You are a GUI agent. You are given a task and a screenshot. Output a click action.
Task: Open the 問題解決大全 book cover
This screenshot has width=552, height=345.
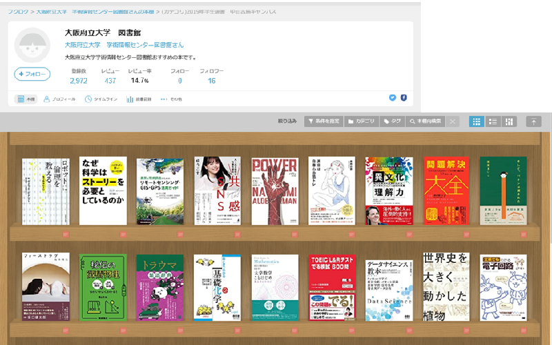[x=446, y=191]
